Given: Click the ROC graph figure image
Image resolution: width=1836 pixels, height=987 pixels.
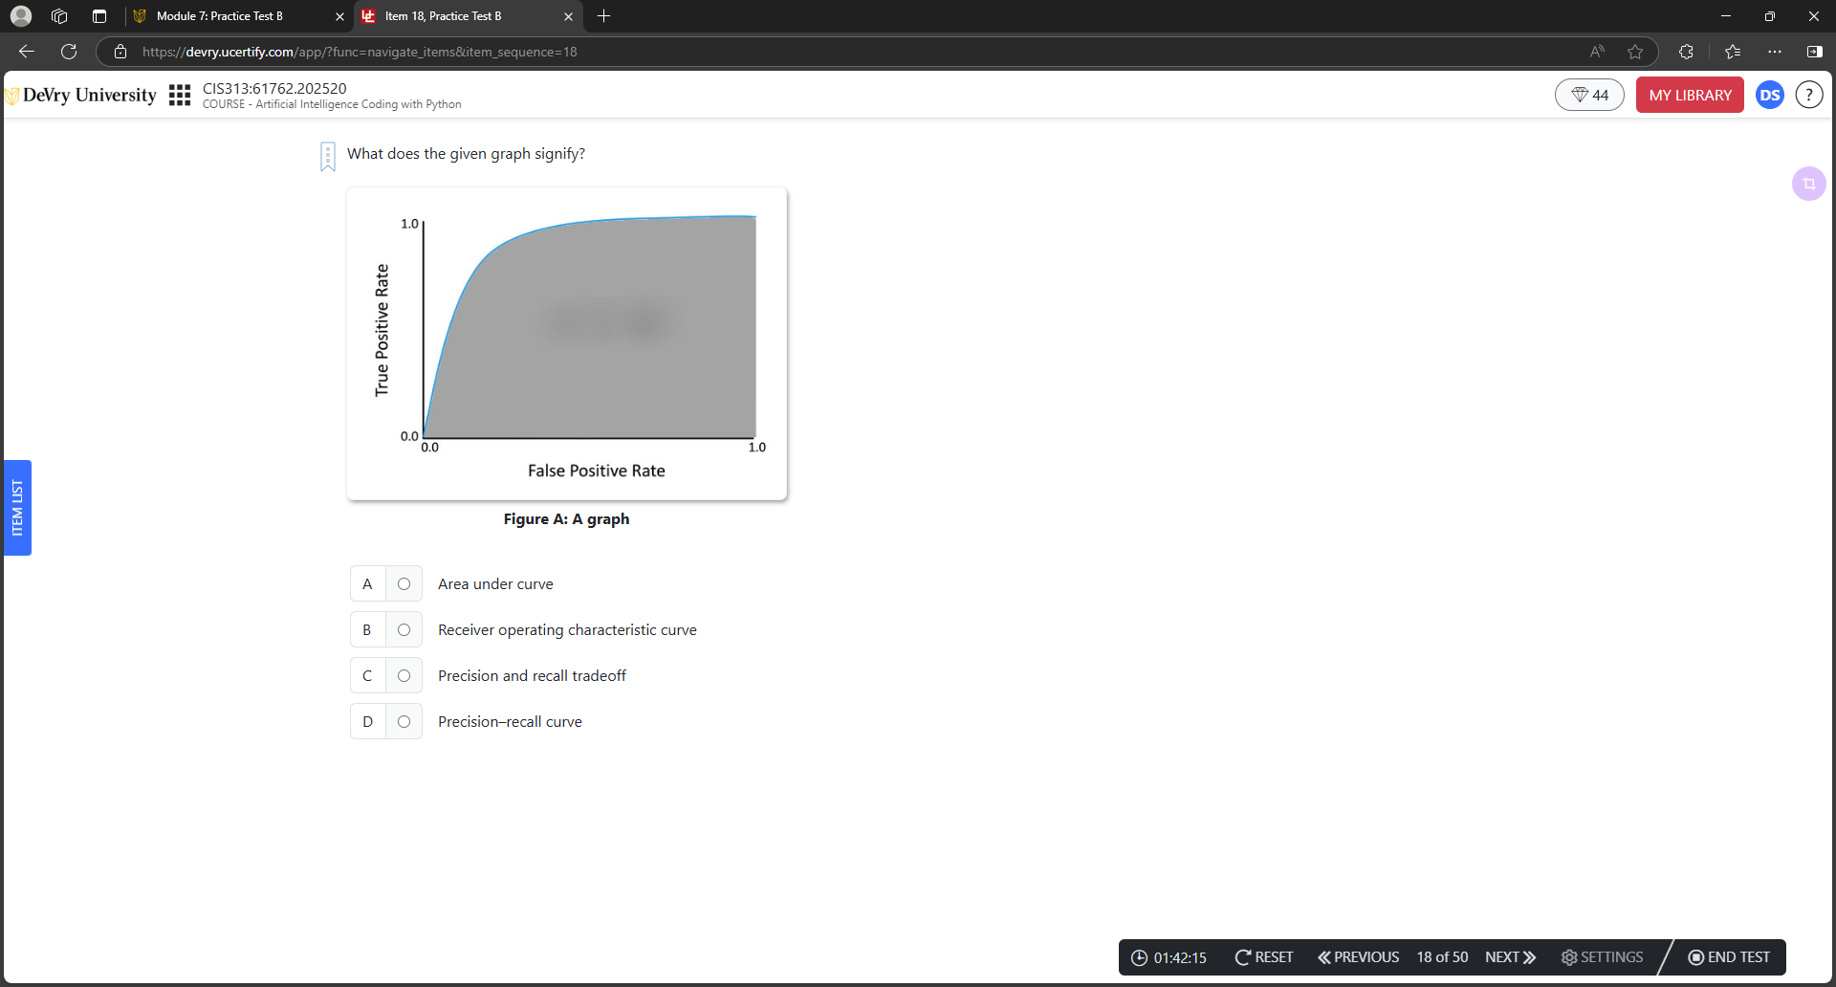Looking at the screenshot, I should tap(567, 344).
